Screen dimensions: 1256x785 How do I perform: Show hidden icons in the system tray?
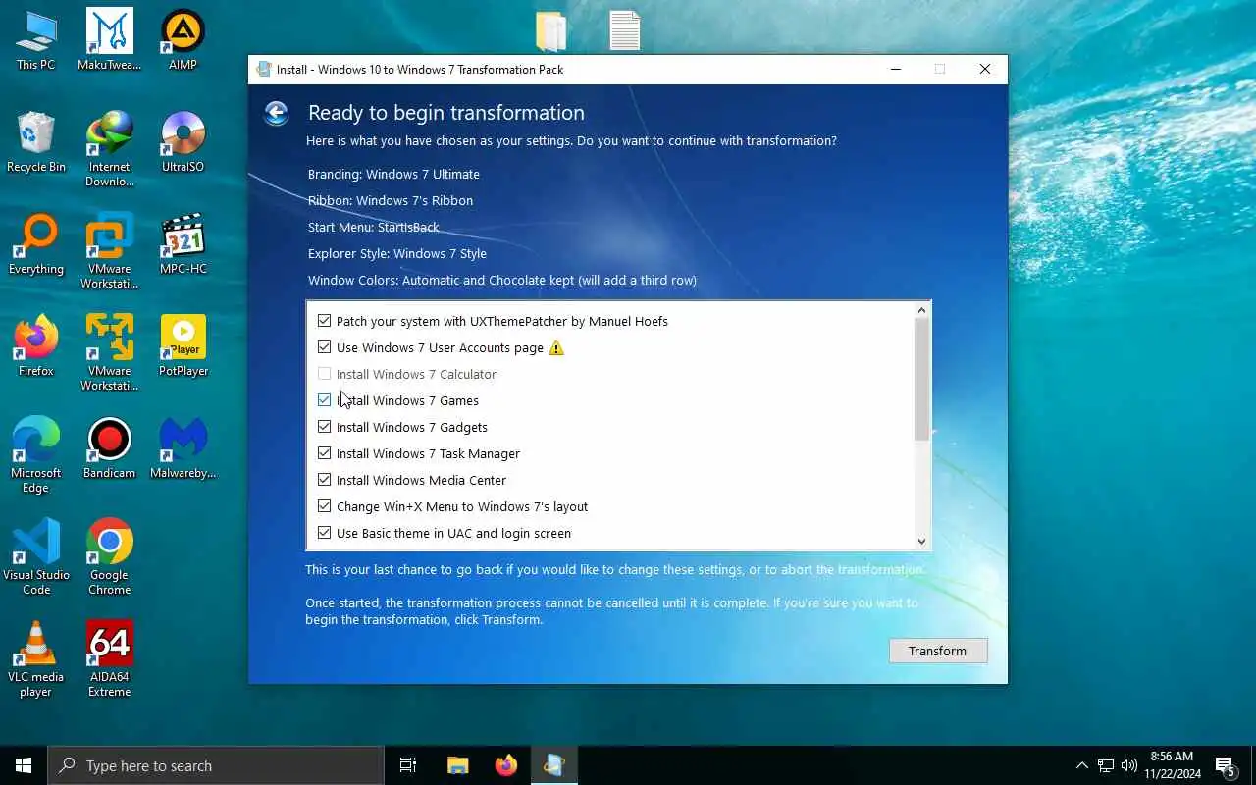point(1082,765)
